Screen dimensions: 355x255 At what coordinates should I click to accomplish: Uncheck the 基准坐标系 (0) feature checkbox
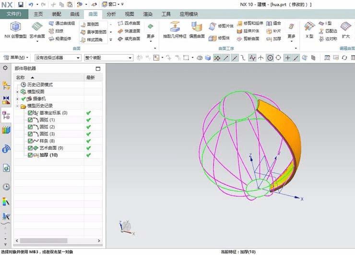click(30, 113)
